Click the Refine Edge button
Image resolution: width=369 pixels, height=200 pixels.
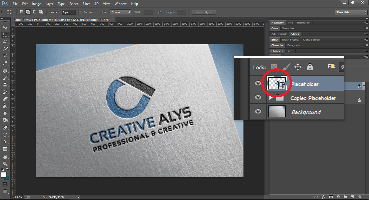click(x=204, y=12)
